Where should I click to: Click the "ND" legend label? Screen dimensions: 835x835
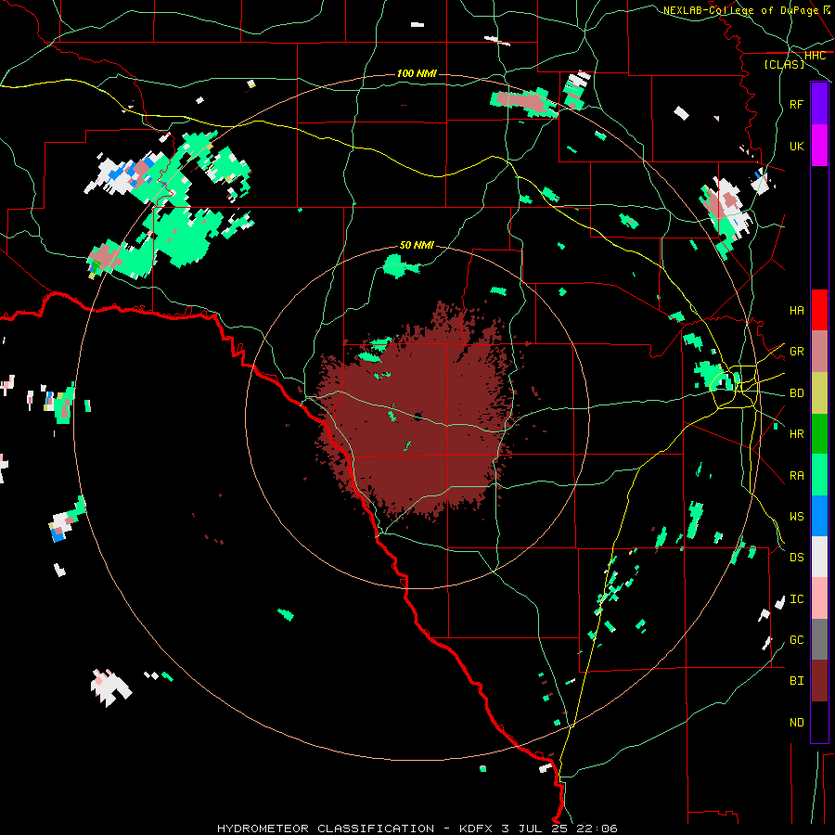pos(796,723)
